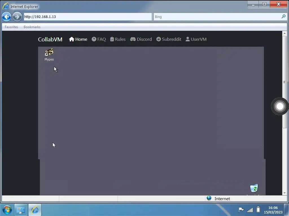Click the vertical scrollbar thumb
Viewport: 289px width, 216px height.
tap(284, 82)
